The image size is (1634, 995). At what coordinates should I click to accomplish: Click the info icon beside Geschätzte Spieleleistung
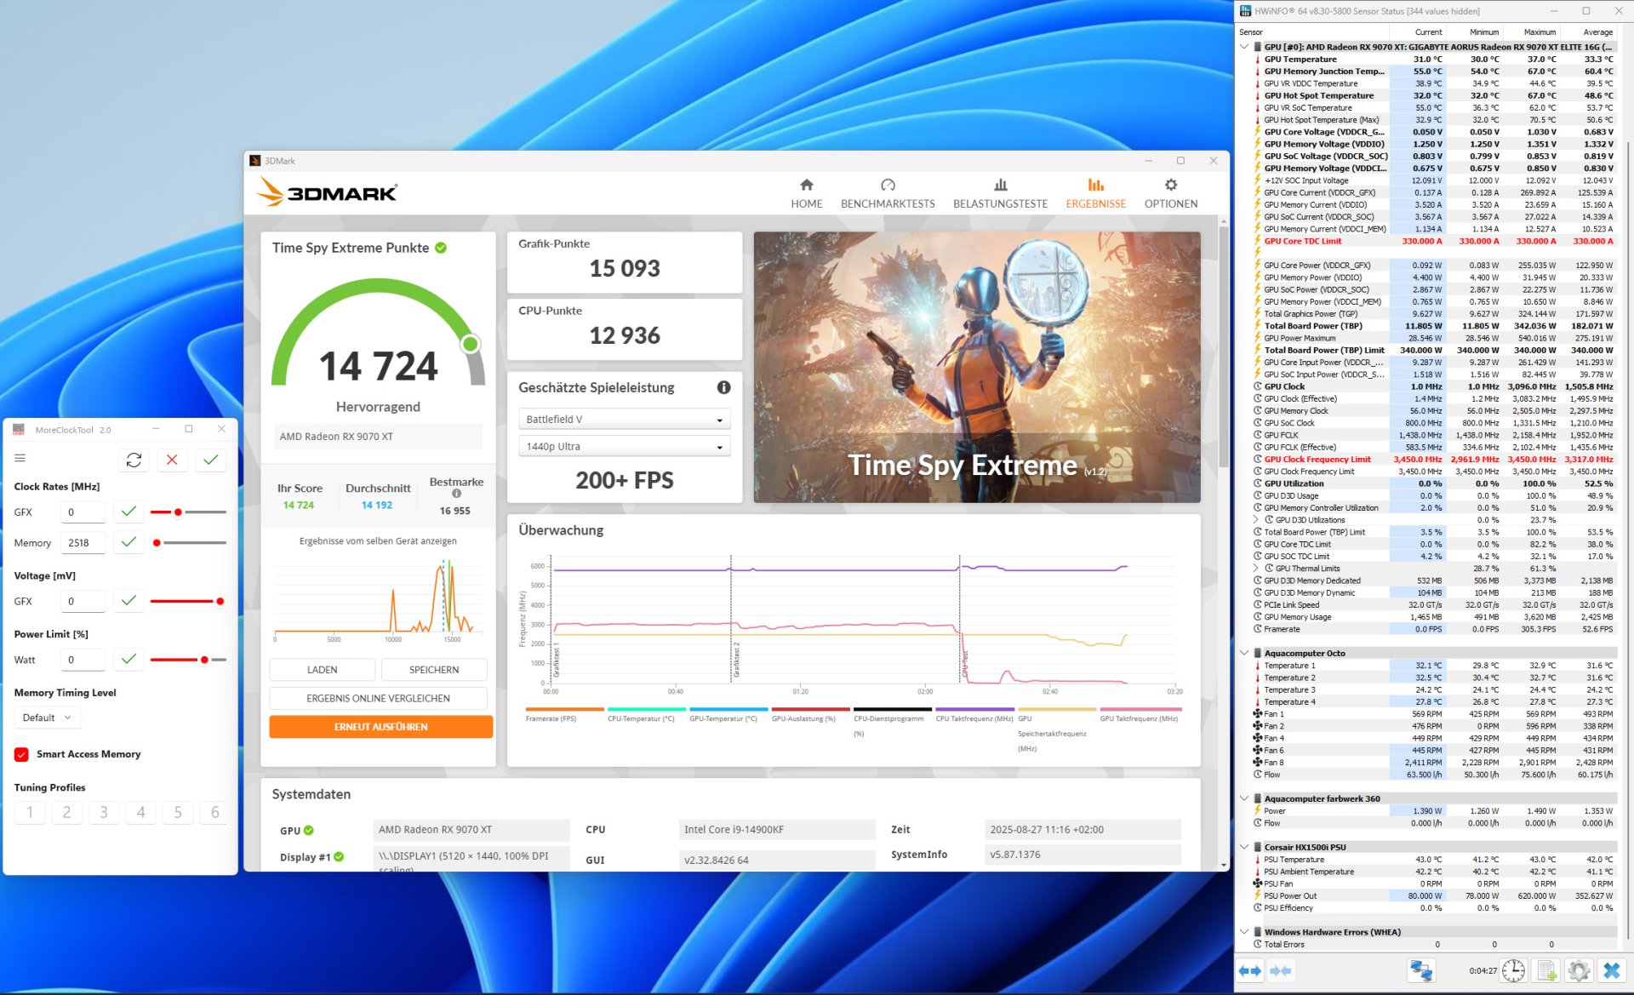(x=723, y=387)
